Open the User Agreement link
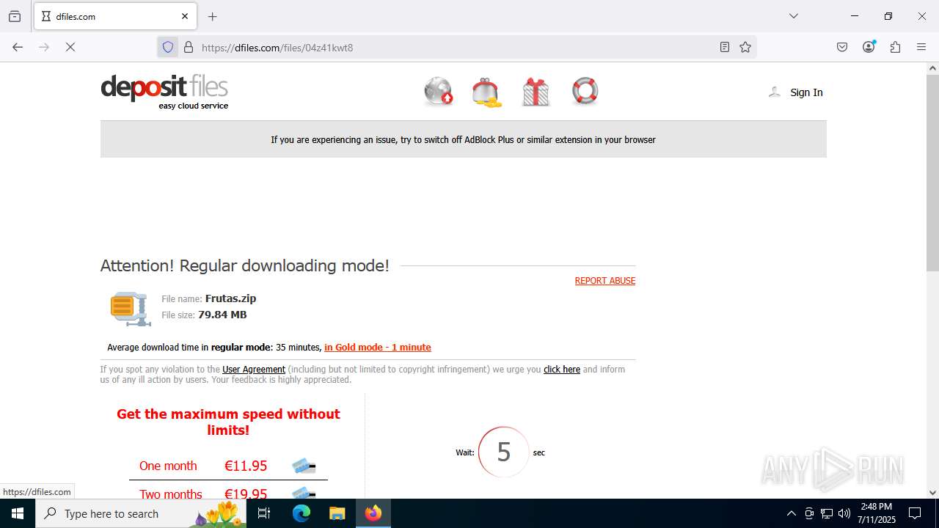 (254, 370)
